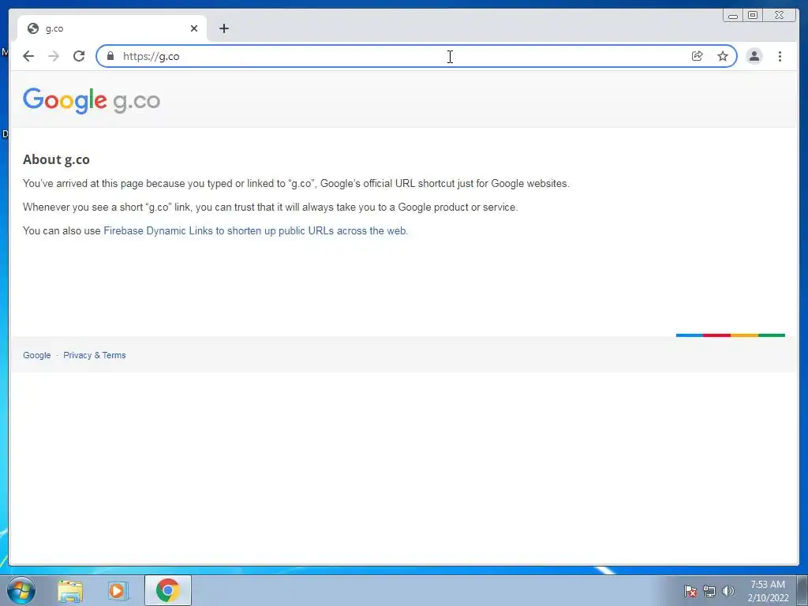Maximize the Chrome window

click(x=752, y=16)
